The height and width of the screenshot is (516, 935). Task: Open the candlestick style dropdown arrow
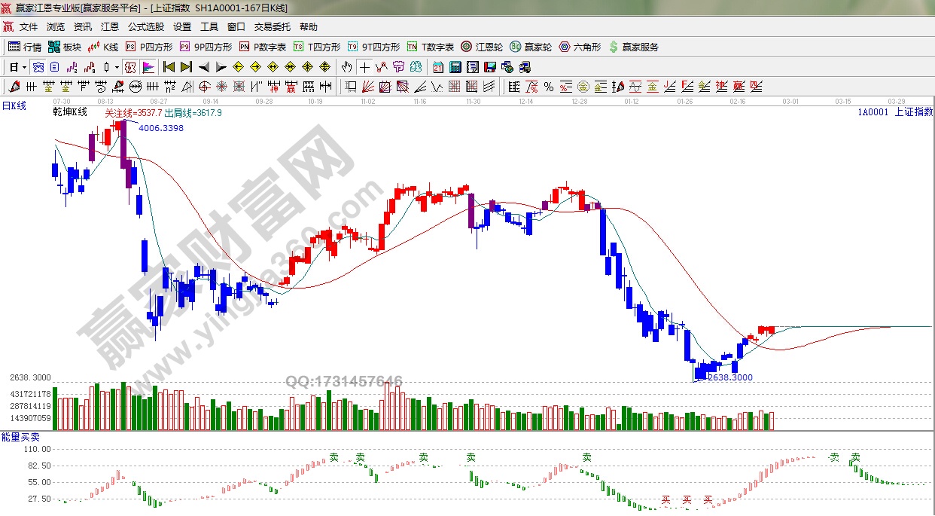(x=117, y=66)
